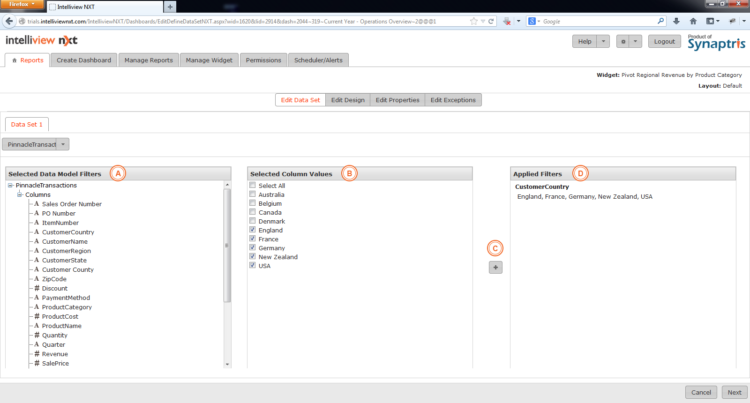Open the Firefox downloads arrow icon

(676, 21)
